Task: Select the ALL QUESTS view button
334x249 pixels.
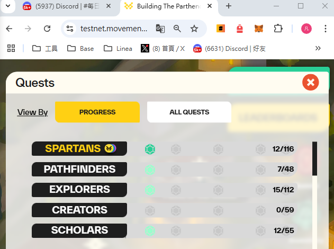Action: tap(189, 112)
